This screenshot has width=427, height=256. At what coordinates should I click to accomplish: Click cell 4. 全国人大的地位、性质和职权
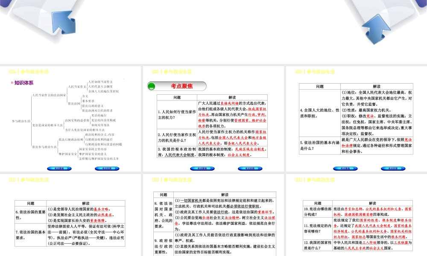(x=320, y=113)
